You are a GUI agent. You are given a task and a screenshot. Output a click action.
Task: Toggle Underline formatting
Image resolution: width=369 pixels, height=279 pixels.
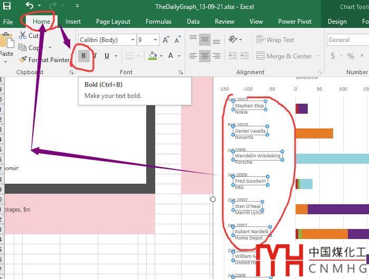click(x=107, y=56)
